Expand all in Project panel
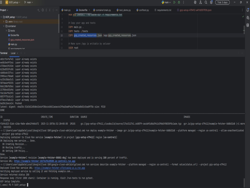Viewport: 250px width, 188px height. pyautogui.click(x=46, y=10)
